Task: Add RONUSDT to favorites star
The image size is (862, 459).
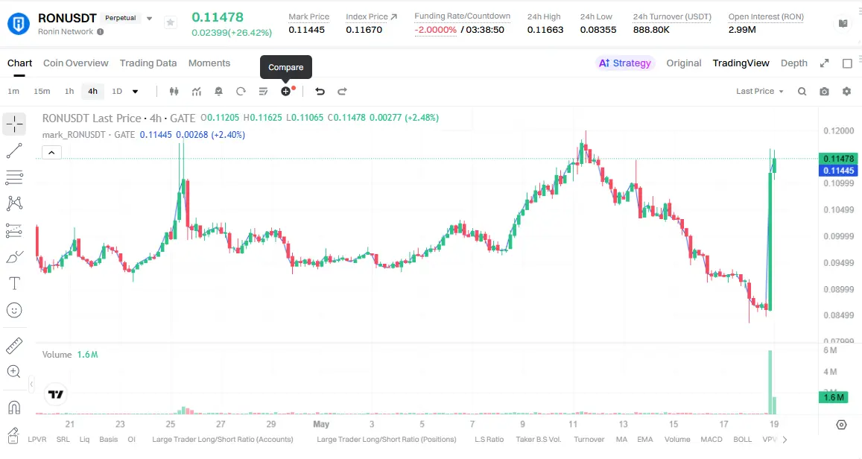Action: (171, 22)
